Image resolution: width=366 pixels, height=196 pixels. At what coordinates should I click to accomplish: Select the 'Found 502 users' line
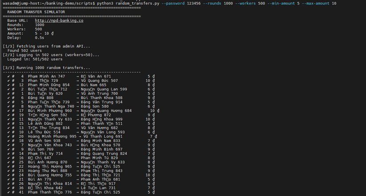(24, 50)
